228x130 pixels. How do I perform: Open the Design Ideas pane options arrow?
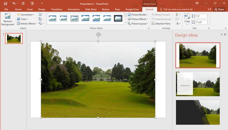pos(222,35)
